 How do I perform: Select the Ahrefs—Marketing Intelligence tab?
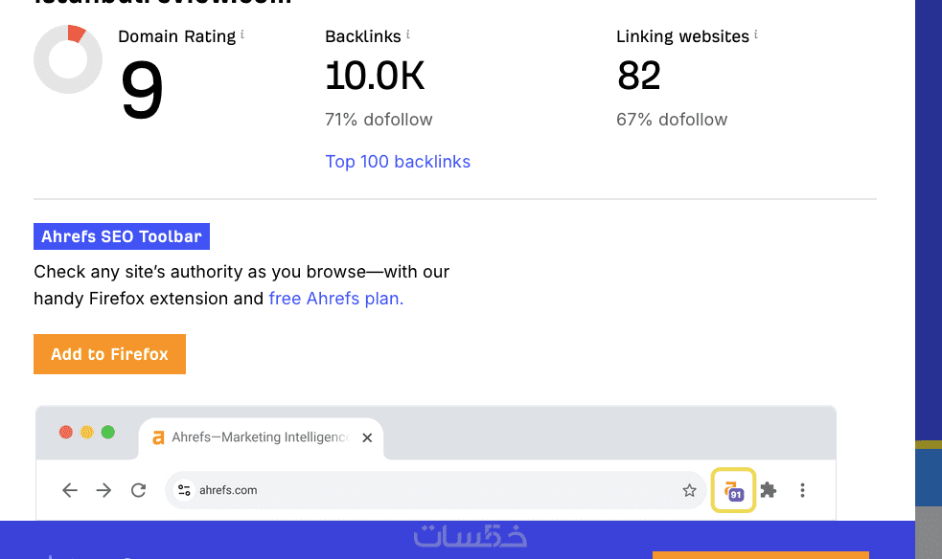254,437
